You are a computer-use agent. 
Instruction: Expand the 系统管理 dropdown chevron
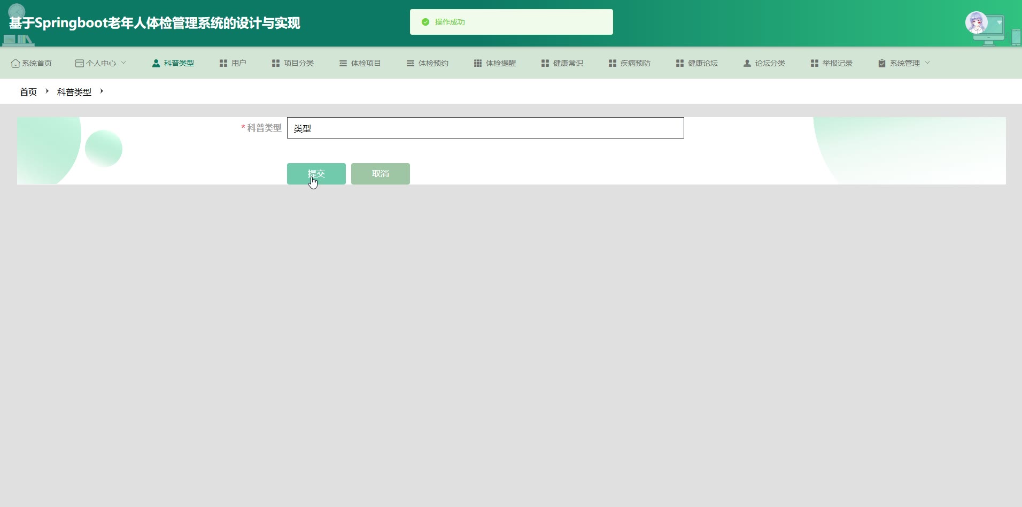point(927,63)
